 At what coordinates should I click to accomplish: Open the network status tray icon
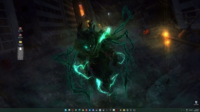tap(190, 110)
